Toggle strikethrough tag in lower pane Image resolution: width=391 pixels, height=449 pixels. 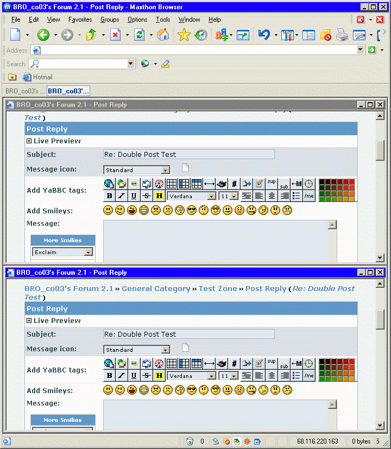(x=146, y=376)
